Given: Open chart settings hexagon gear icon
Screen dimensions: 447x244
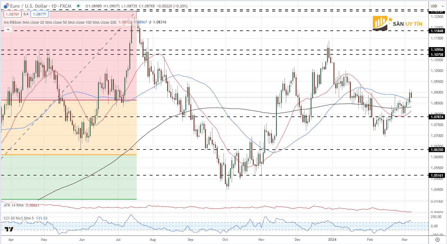Looking at the screenshot, I should point(437,240).
